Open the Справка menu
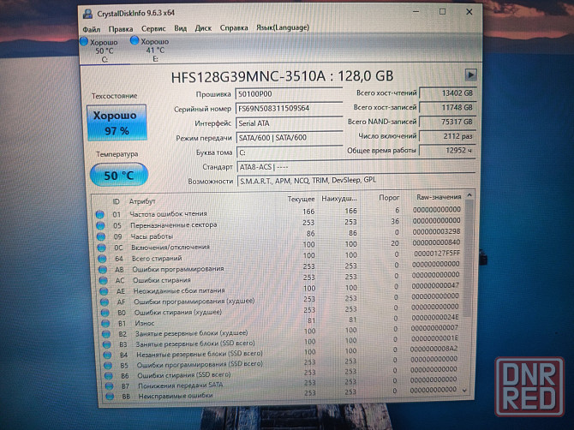Screen dimensions: 574x430 234,27
